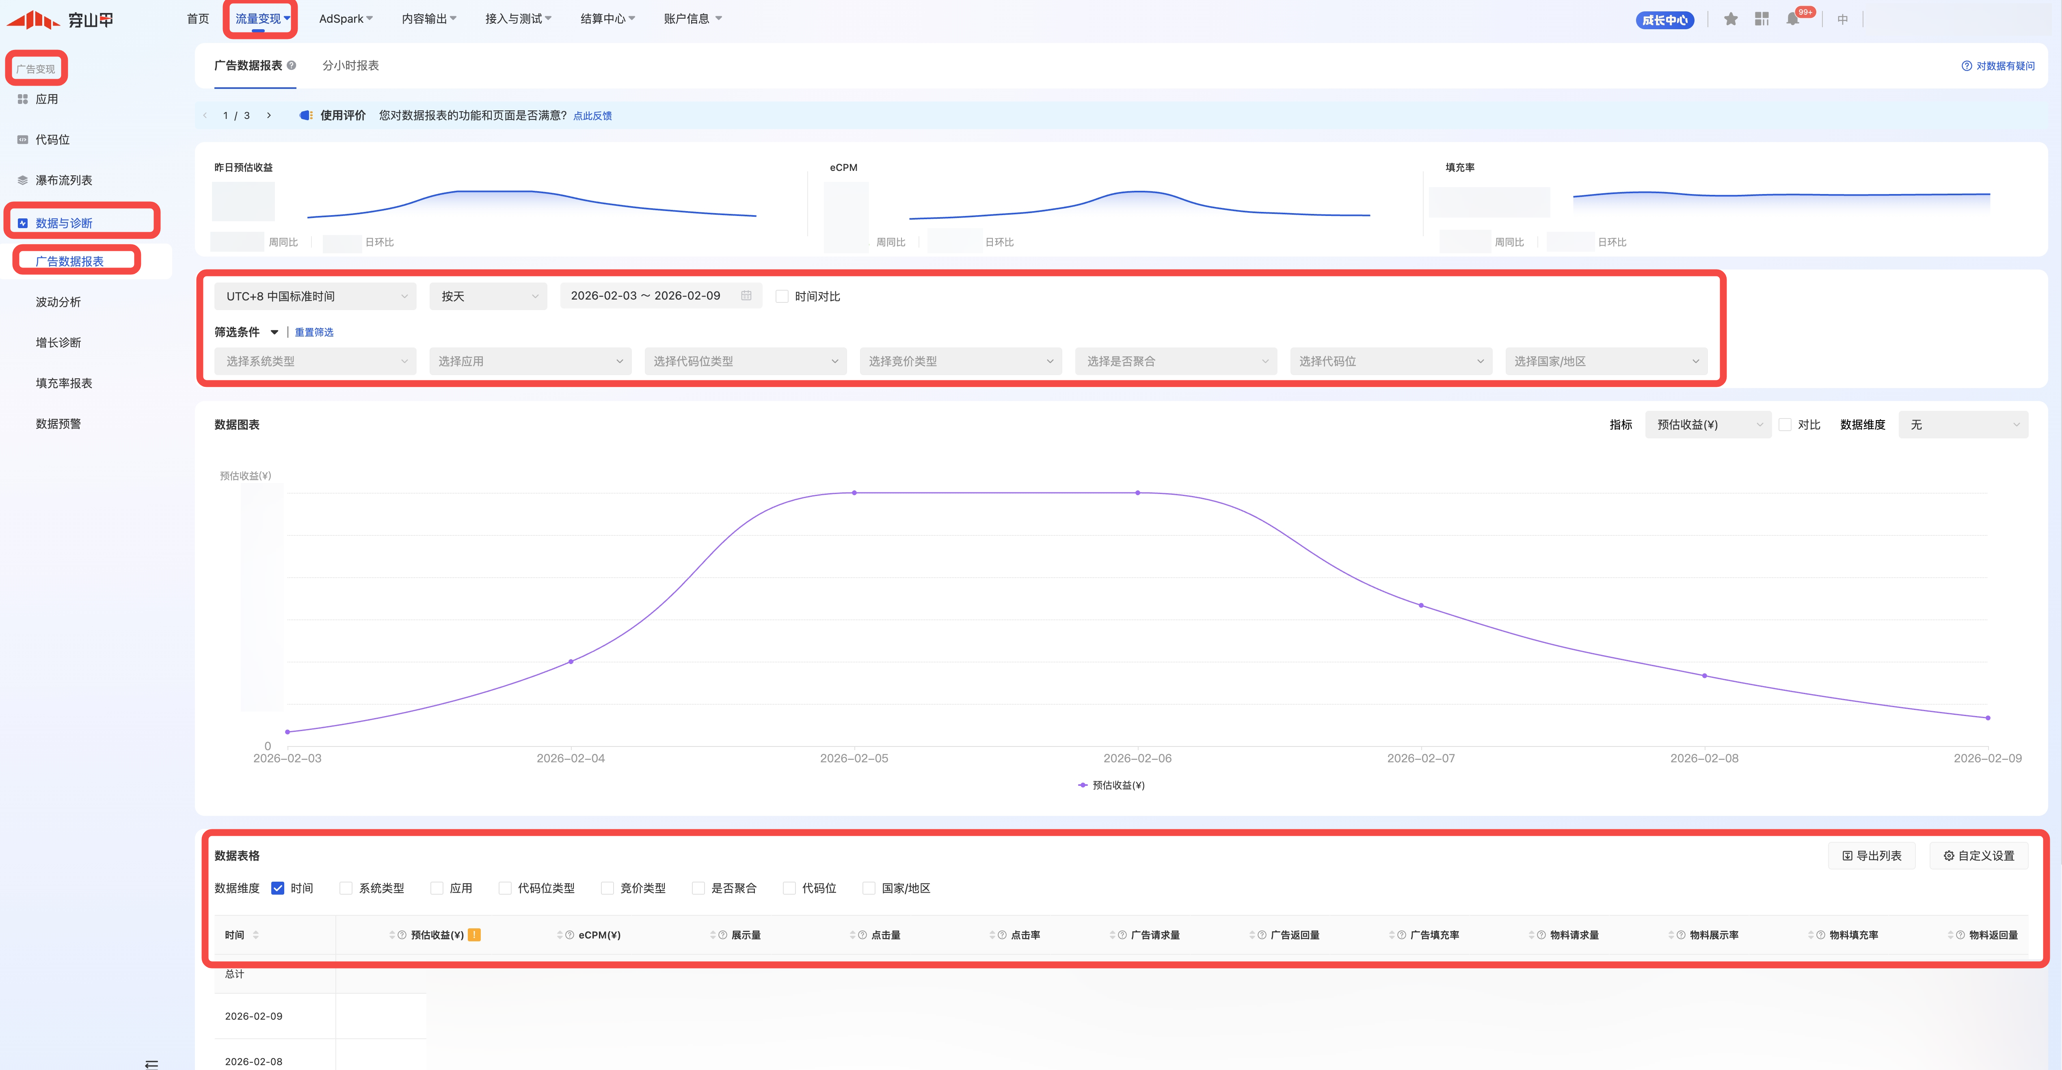Image resolution: width=2062 pixels, height=1070 pixels.
Task: Expand the 选择应用 filter dropdown
Action: (530, 362)
